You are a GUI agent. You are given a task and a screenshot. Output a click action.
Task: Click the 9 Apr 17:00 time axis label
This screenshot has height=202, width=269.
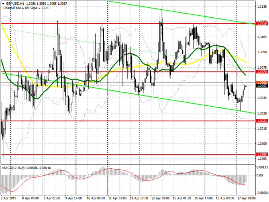tap(73, 198)
